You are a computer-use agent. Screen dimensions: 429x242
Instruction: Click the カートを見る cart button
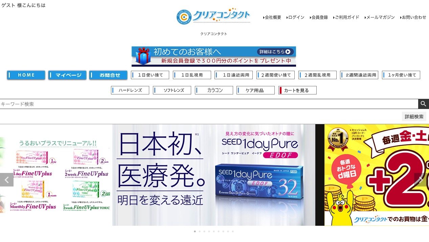[297, 90]
